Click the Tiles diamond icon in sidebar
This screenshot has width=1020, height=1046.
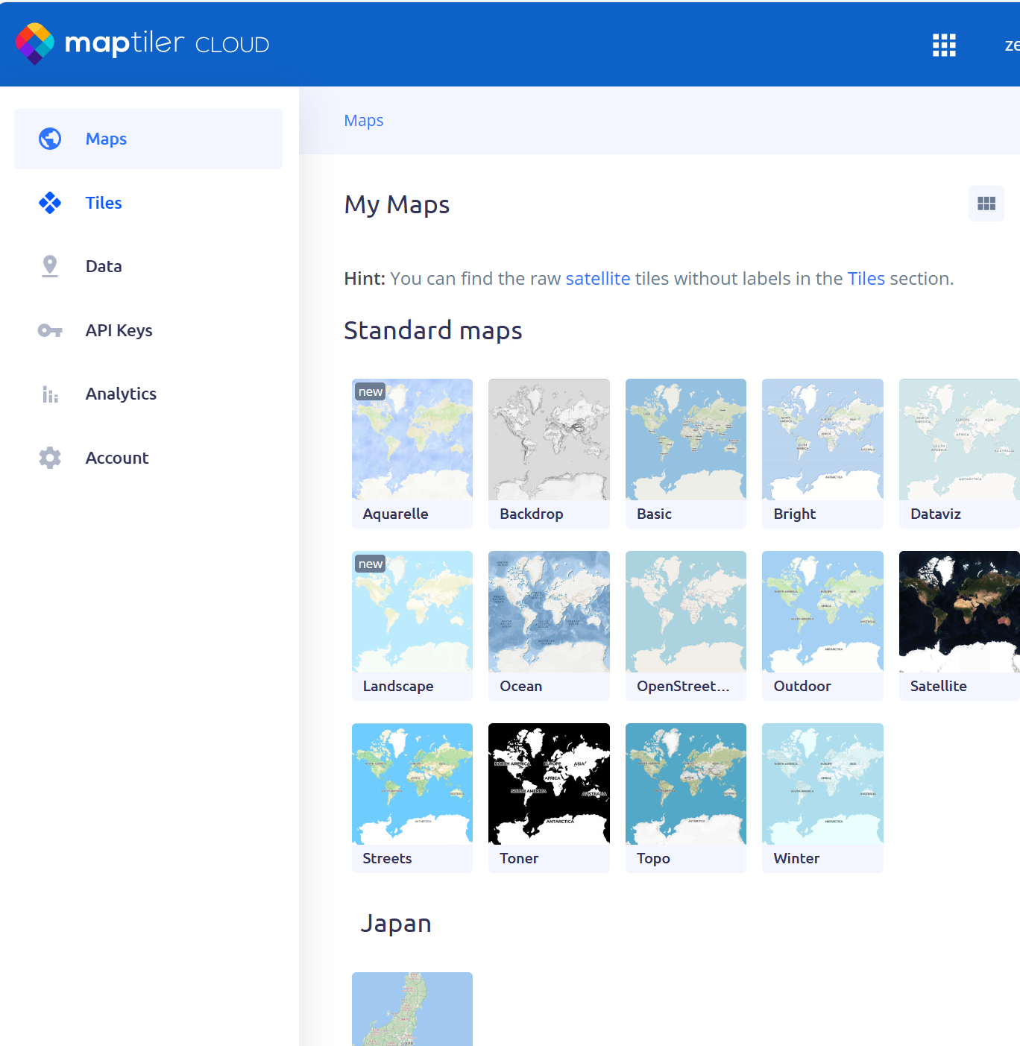pos(50,203)
